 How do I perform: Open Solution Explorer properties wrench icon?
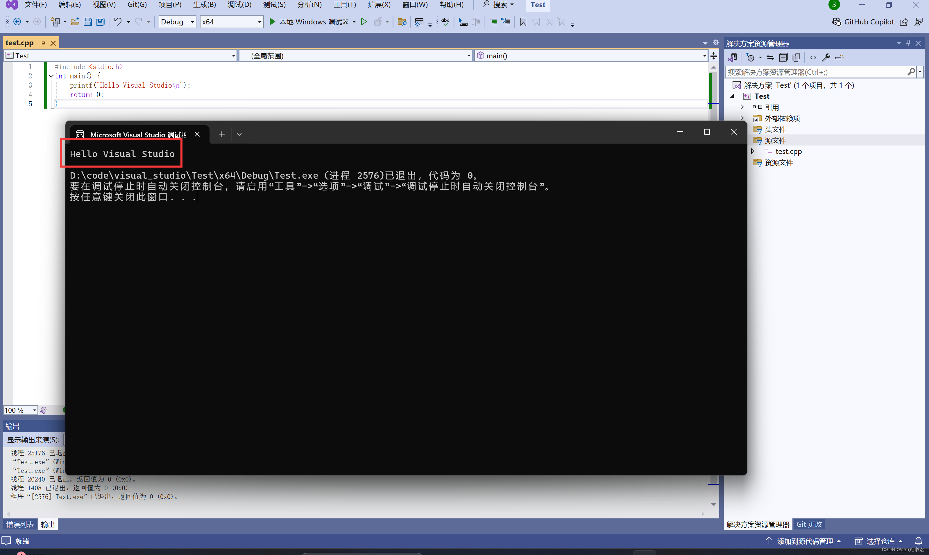[x=826, y=57]
